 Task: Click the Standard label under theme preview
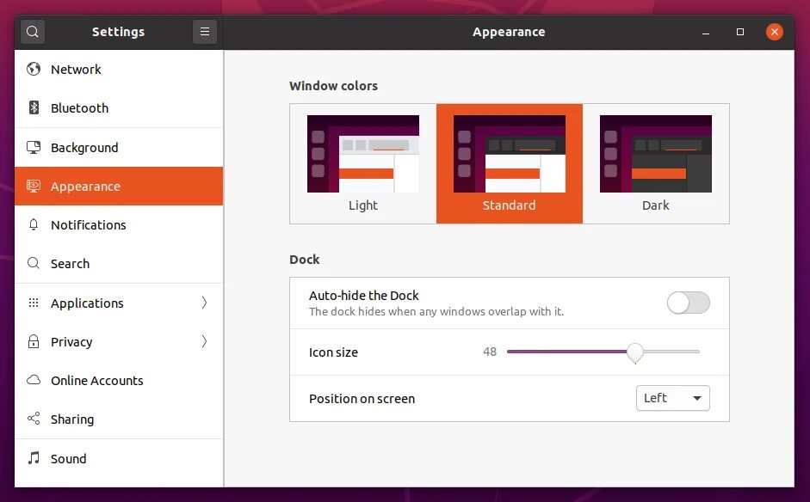pos(509,205)
